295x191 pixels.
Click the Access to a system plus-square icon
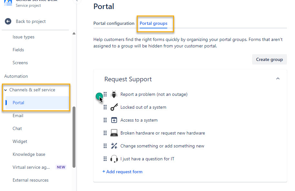click(x=113, y=120)
